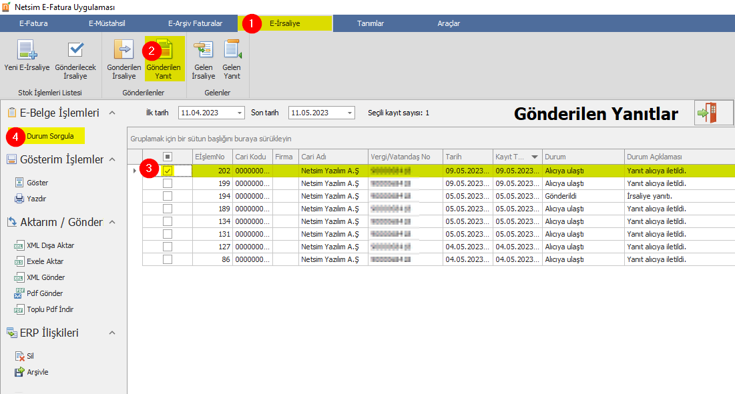This screenshot has width=735, height=394.
Task: Click the Netsim app icon in title bar
Action: coord(5,7)
